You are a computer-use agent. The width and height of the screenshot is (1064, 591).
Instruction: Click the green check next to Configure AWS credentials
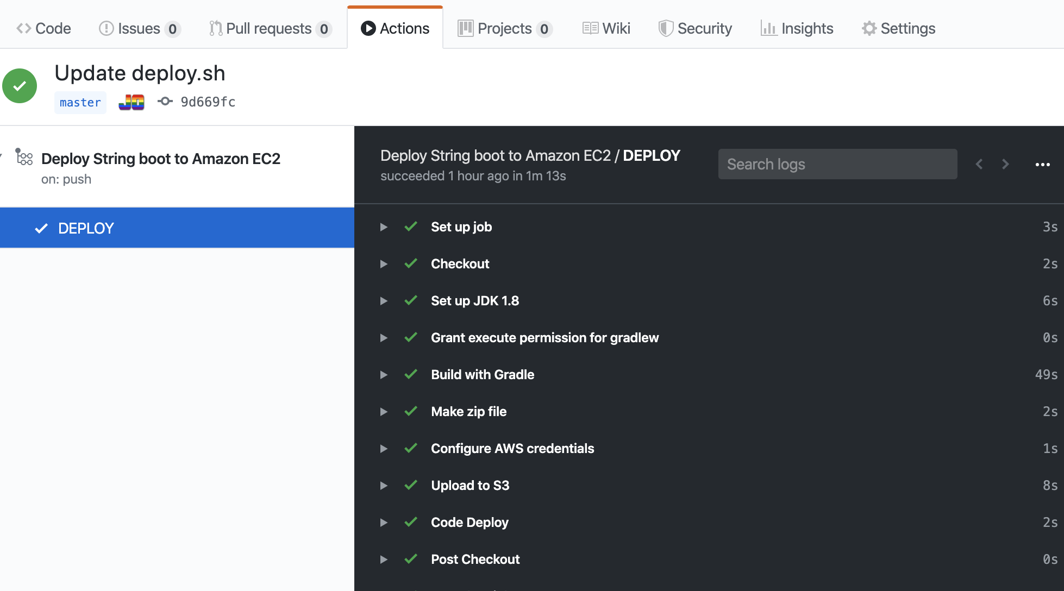pos(411,448)
